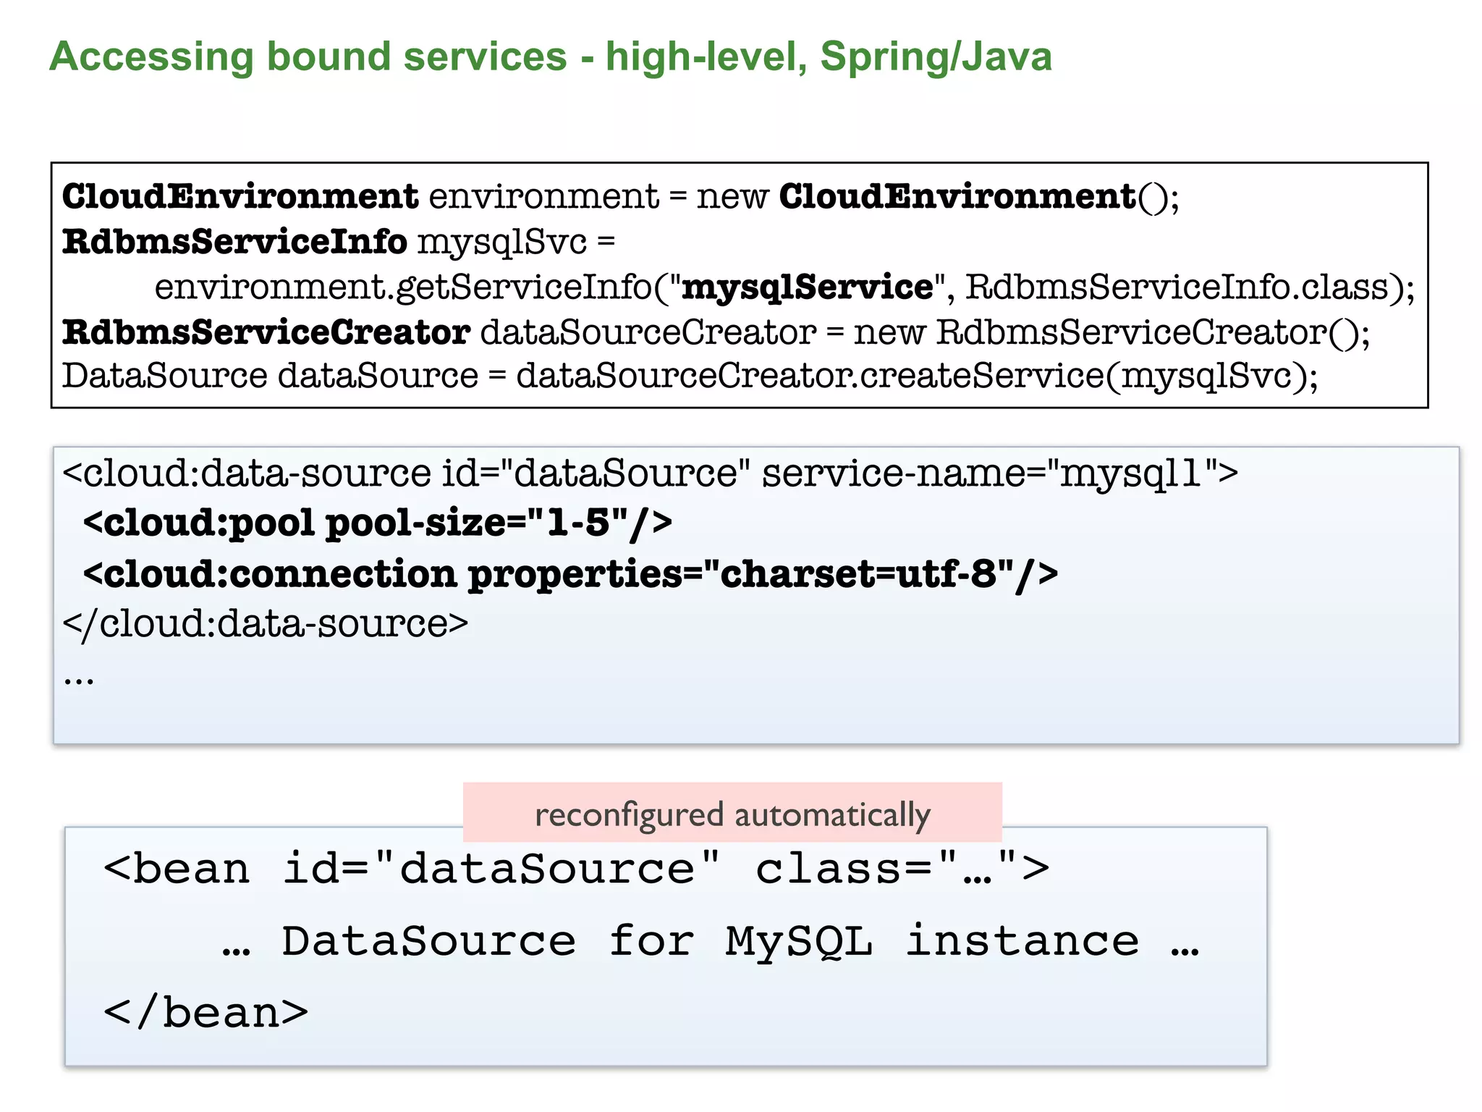
Task: Click the 'reconfigured automatically' pink label
Action: (732, 813)
